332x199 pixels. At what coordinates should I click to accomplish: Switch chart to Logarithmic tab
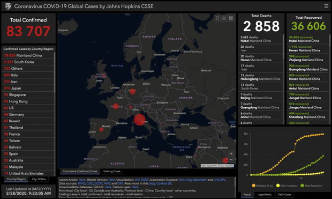264,195
